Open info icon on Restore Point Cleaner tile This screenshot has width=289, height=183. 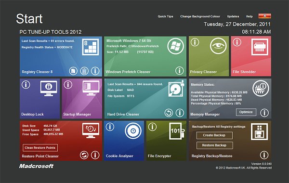tap(95, 155)
